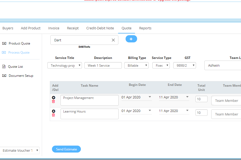Click the Begin Date column header
This screenshot has width=241, height=160.
pos(137,85)
